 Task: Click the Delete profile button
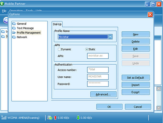[136, 41]
